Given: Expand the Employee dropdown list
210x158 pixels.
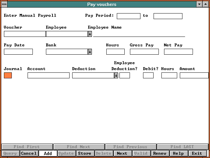Looking at the screenshot, I should pos(90,34).
